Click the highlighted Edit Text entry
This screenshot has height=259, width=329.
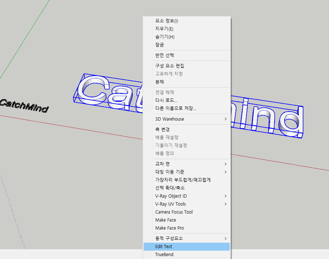(186, 246)
